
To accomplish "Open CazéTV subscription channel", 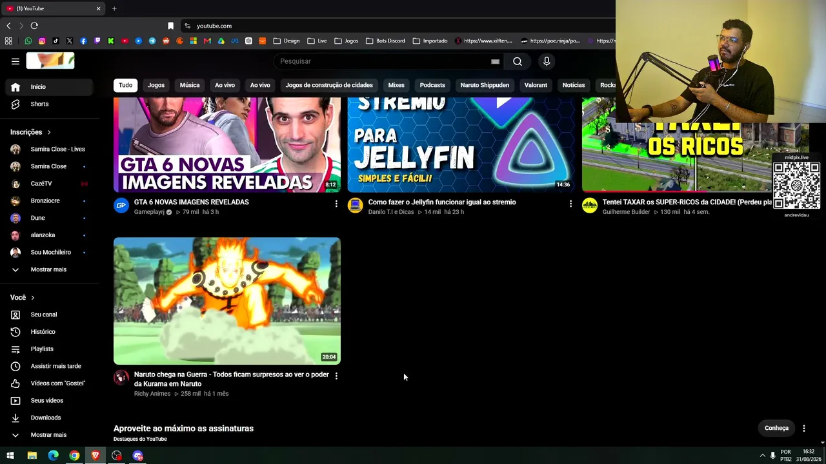I will point(49,184).
